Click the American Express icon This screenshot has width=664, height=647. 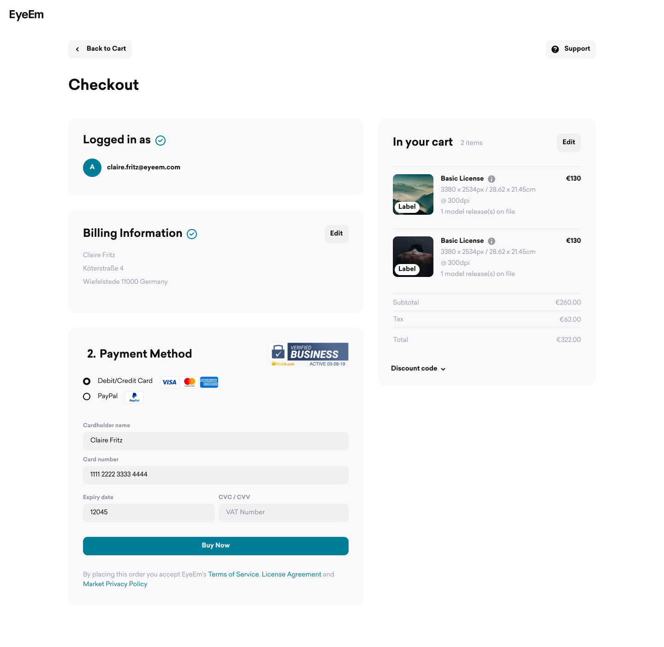(x=209, y=382)
